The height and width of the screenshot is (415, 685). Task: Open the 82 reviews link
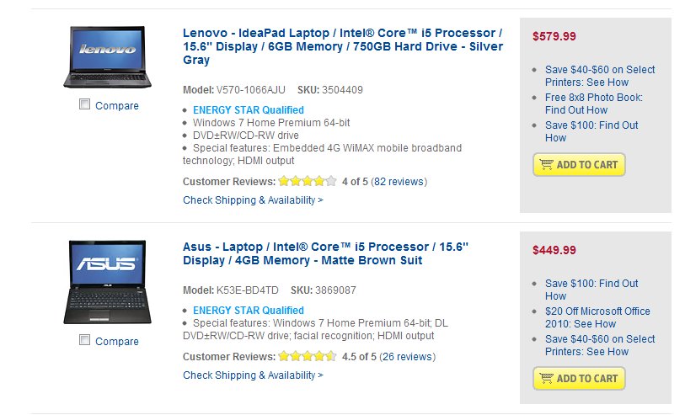399,182
